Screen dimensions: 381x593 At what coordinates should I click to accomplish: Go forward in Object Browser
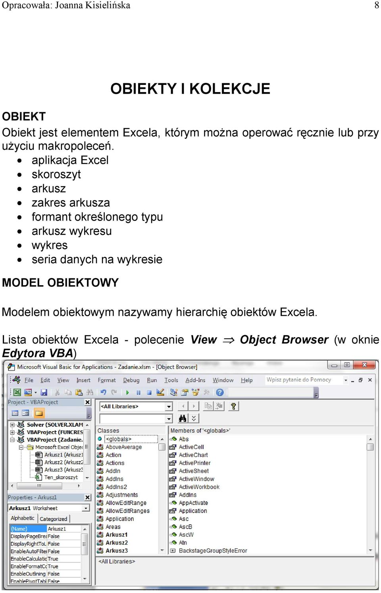click(x=193, y=406)
